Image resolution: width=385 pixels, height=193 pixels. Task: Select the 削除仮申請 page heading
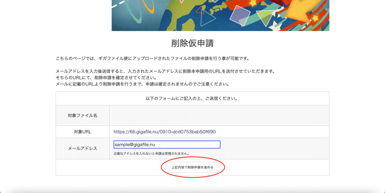click(x=192, y=43)
